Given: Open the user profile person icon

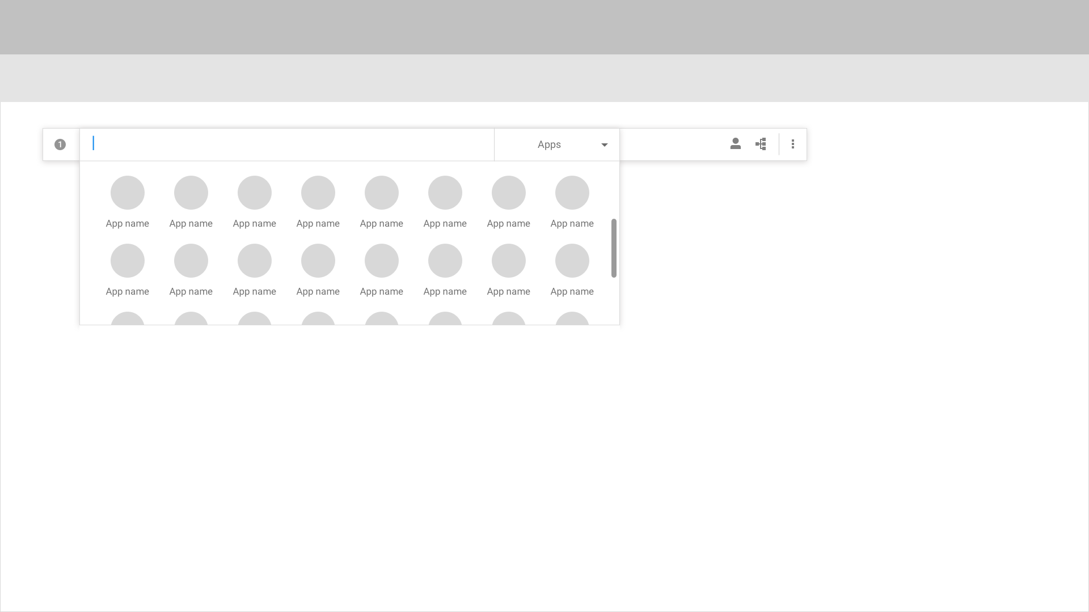Looking at the screenshot, I should pos(736,144).
